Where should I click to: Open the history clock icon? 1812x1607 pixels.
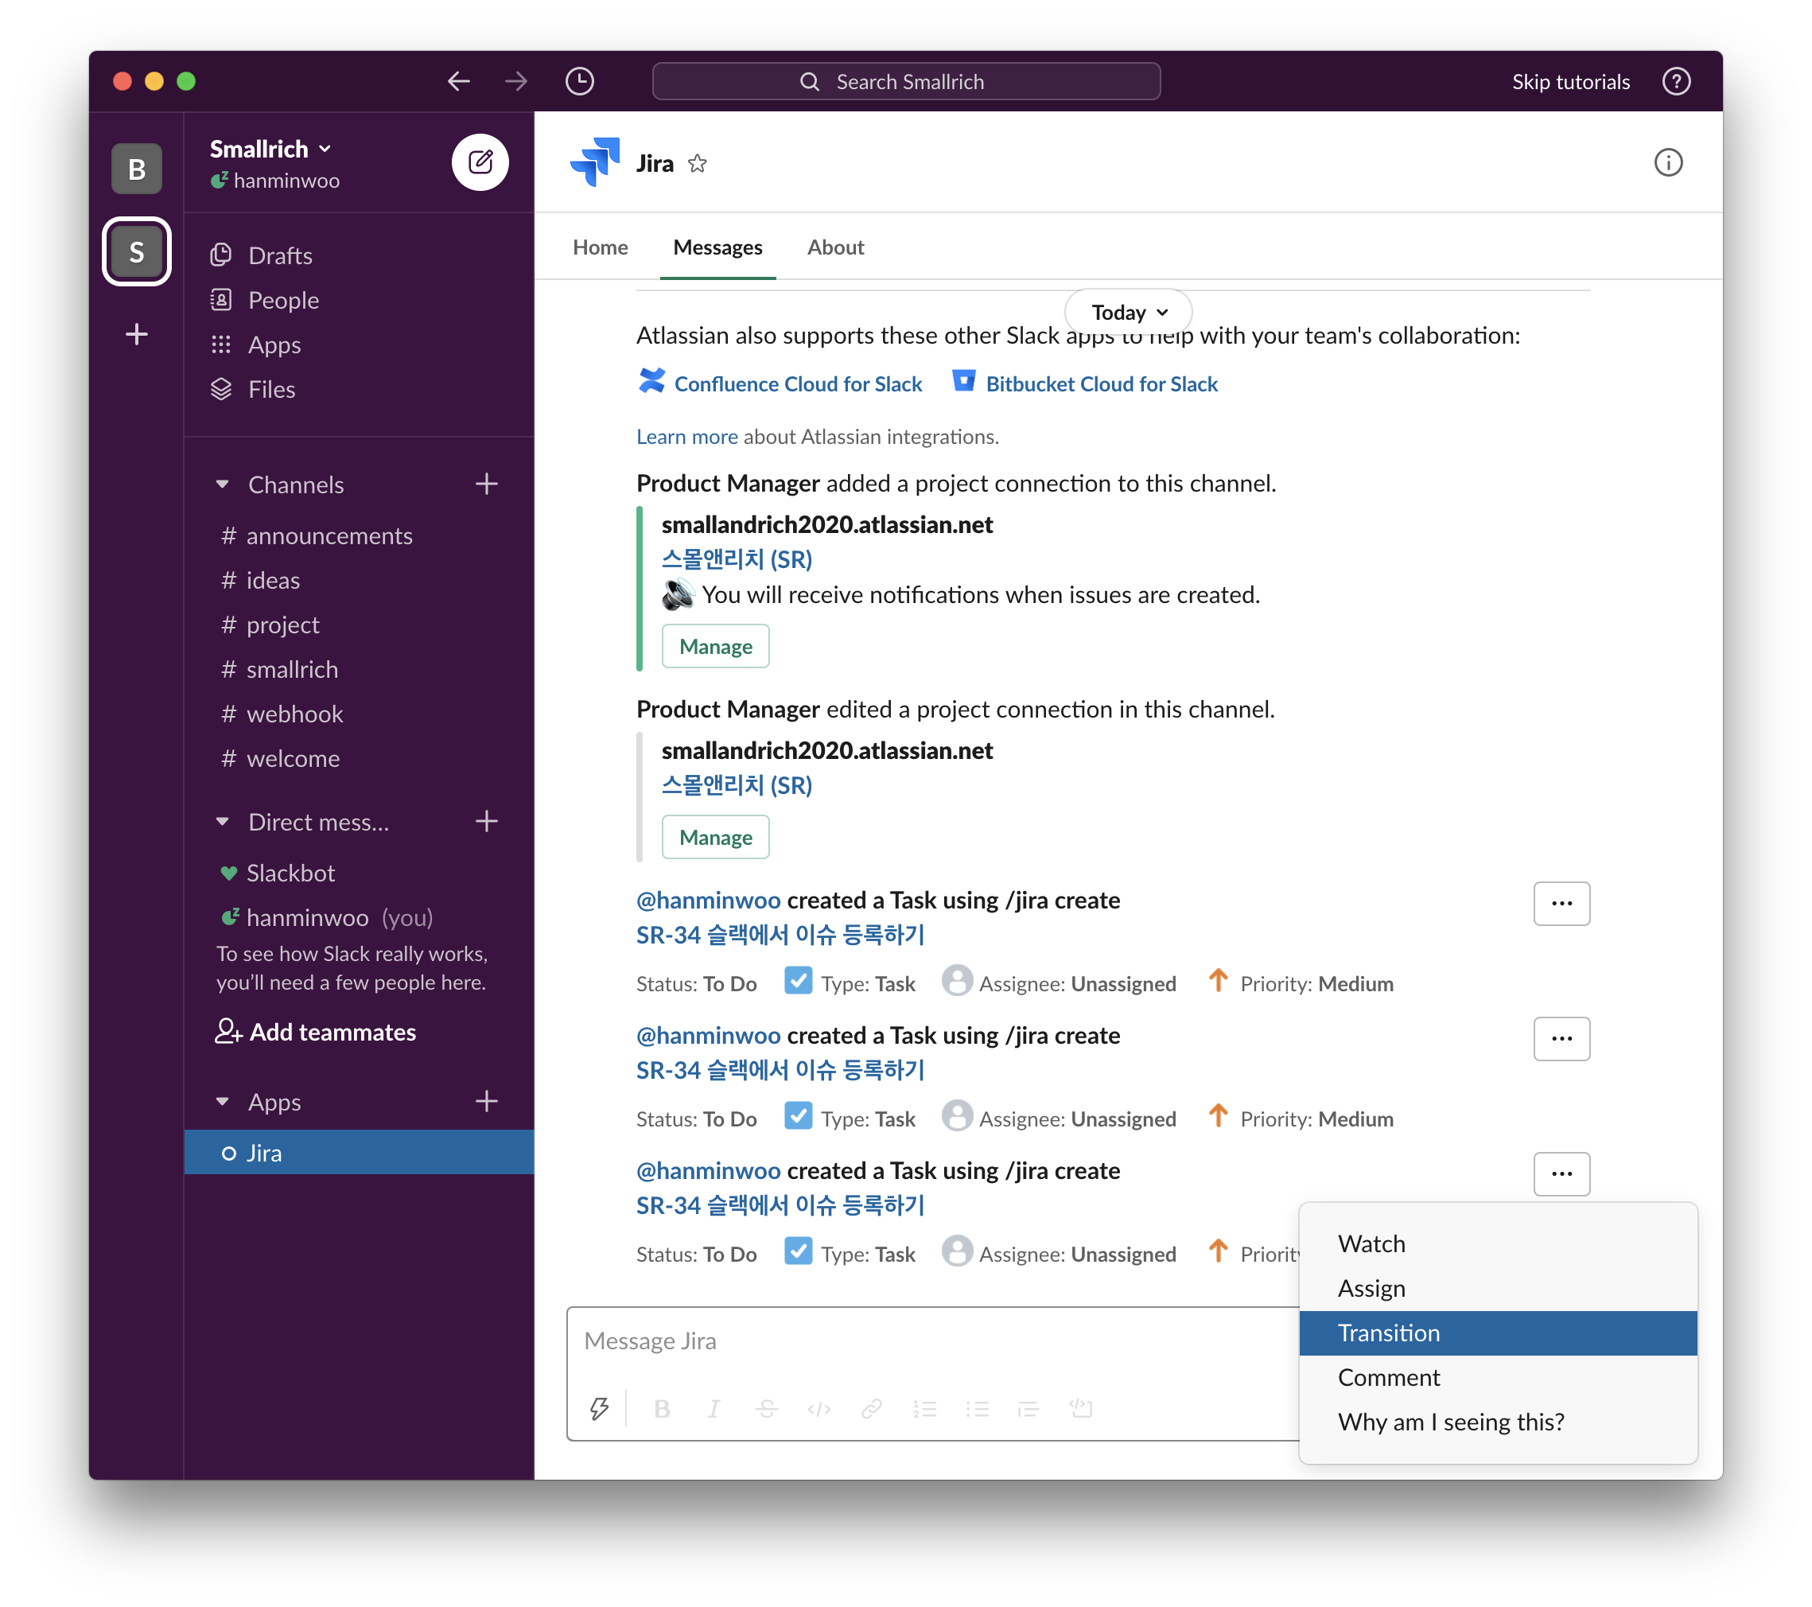click(x=579, y=82)
